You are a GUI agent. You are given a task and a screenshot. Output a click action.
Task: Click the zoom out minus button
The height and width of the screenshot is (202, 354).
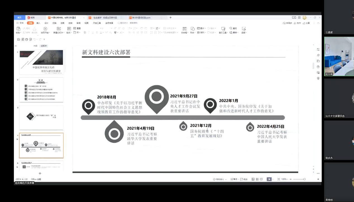click(x=291, y=179)
